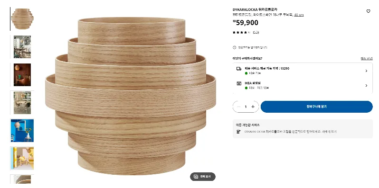
Task: Decrease quantity with minus icon
Action: coord(238,107)
